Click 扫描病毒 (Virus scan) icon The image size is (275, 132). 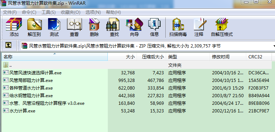pos(178,24)
